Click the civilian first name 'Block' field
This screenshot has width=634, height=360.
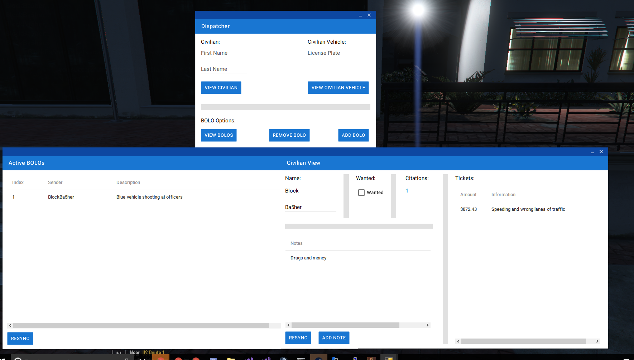tap(311, 191)
